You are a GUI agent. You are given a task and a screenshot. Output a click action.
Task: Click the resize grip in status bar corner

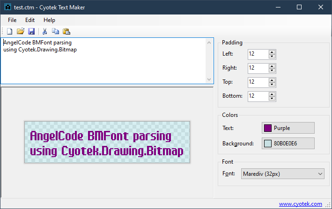click(x=328, y=205)
